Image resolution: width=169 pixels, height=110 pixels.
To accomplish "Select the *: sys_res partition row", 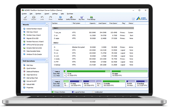I will pyautogui.click(x=93, y=33).
